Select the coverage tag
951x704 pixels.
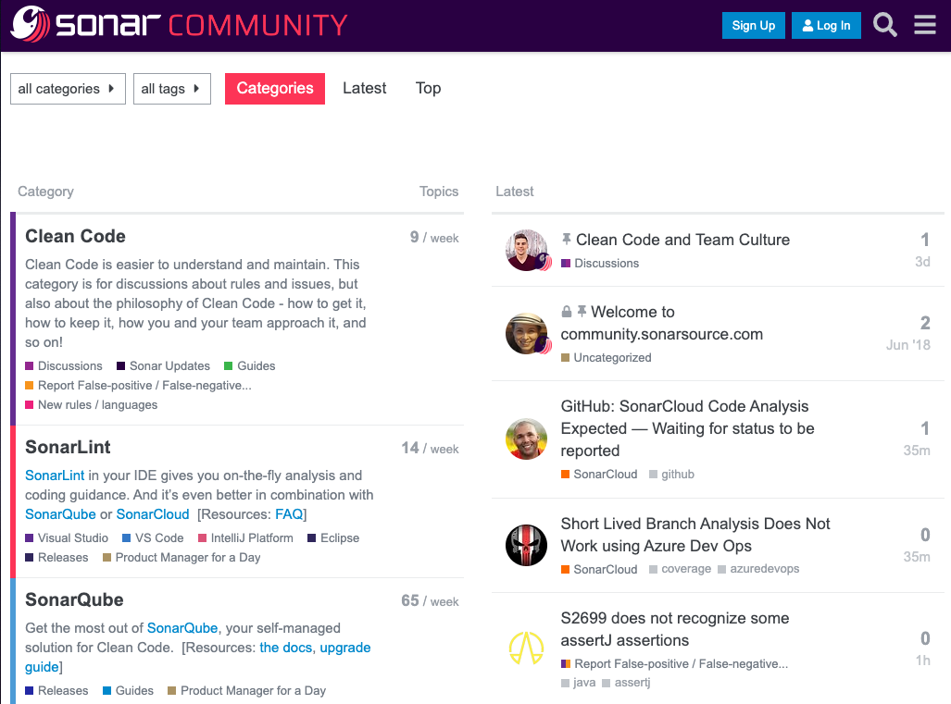(x=680, y=569)
